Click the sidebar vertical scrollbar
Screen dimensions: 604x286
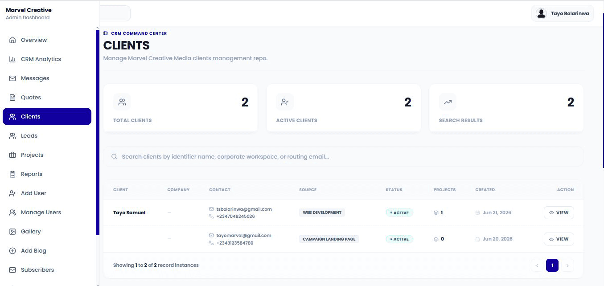click(98, 133)
